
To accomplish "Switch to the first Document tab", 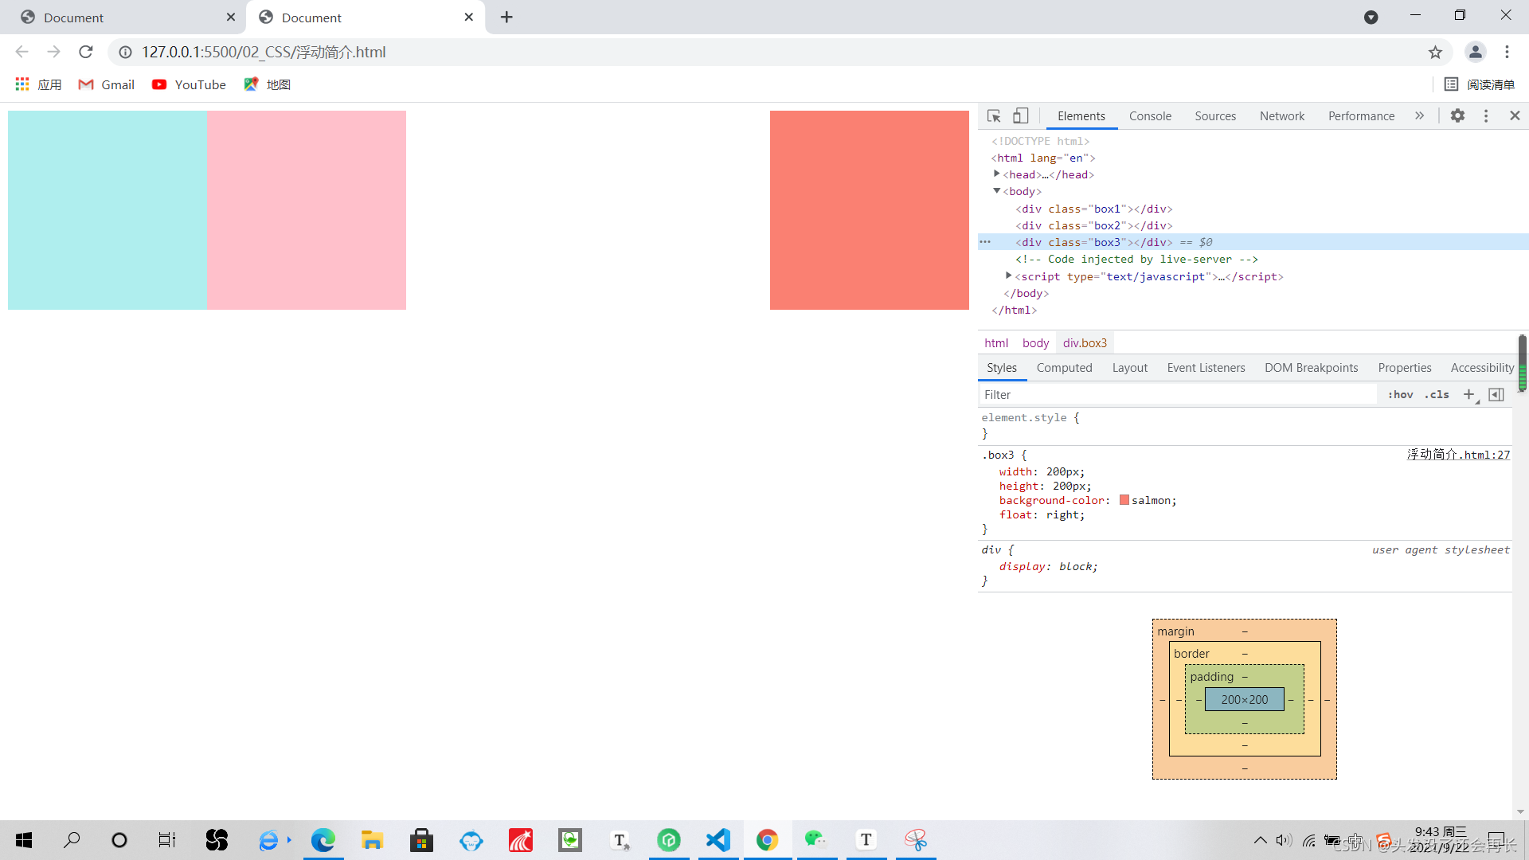I will pyautogui.click(x=123, y=18).
